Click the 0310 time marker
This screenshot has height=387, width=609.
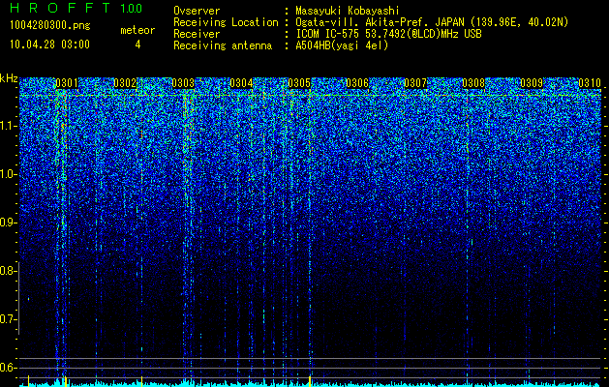(x=590, y=83)
